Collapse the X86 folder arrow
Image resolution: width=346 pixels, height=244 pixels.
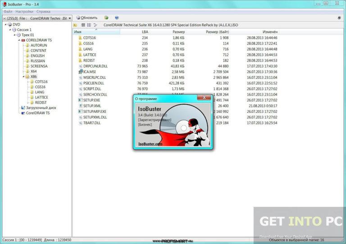pyautogui.click(x=23, y=77)
